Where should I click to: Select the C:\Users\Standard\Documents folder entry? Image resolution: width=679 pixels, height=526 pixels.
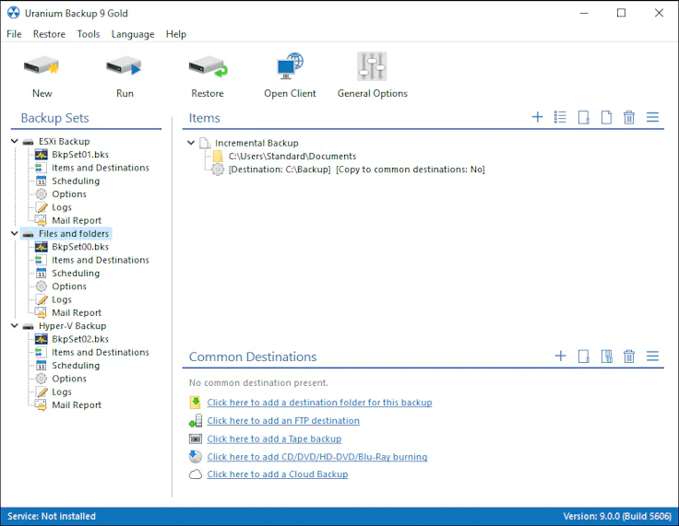point(292,157)
